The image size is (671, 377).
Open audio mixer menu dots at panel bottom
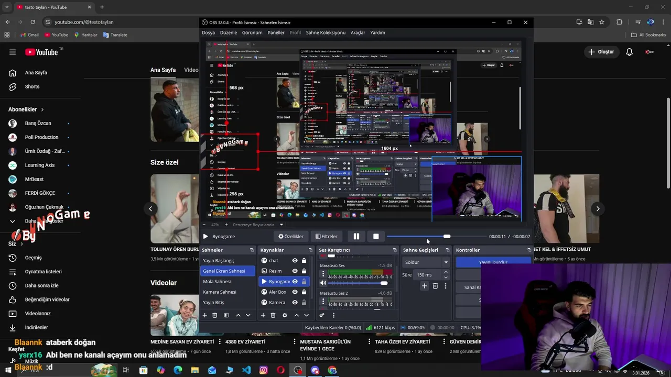tap(333, 315)
